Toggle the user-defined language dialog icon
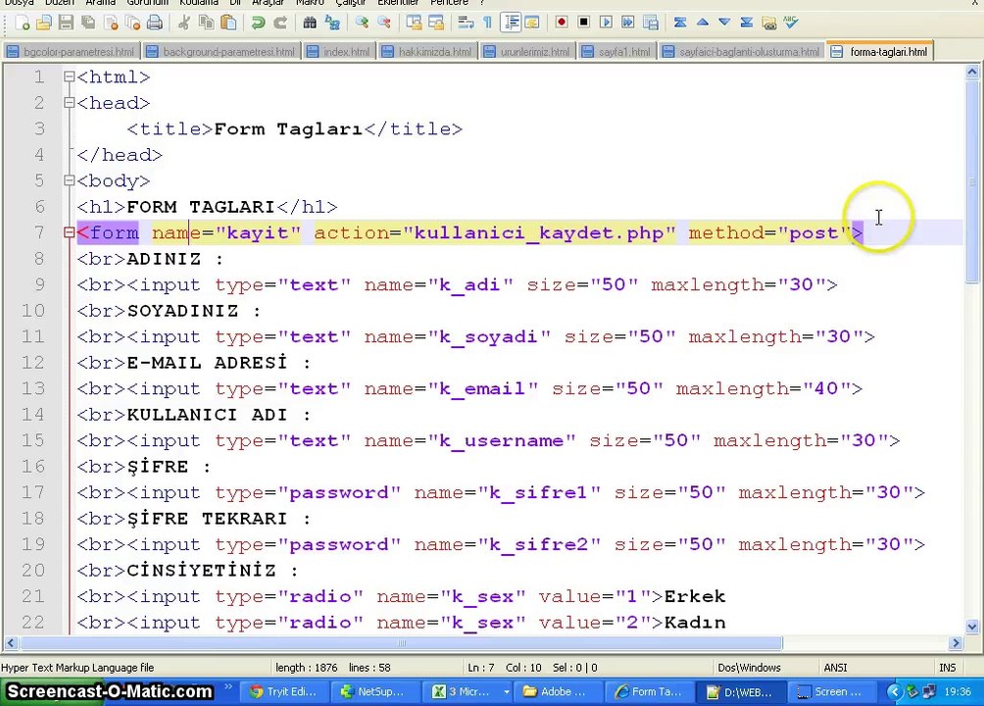The height and width of the screenshot is (706, 984). coord(532,24)
